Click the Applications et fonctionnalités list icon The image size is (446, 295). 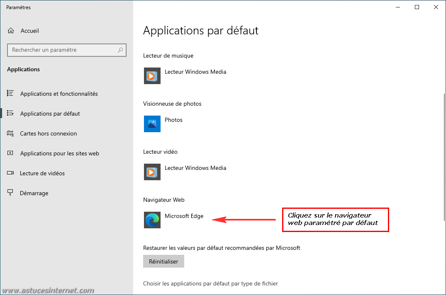(x=10, y=93)
